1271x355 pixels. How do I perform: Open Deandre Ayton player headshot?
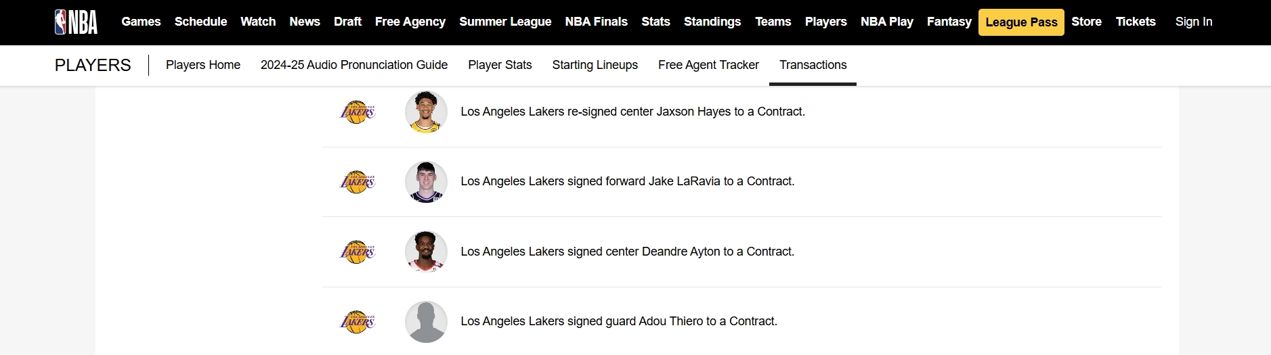pos(426,252)
